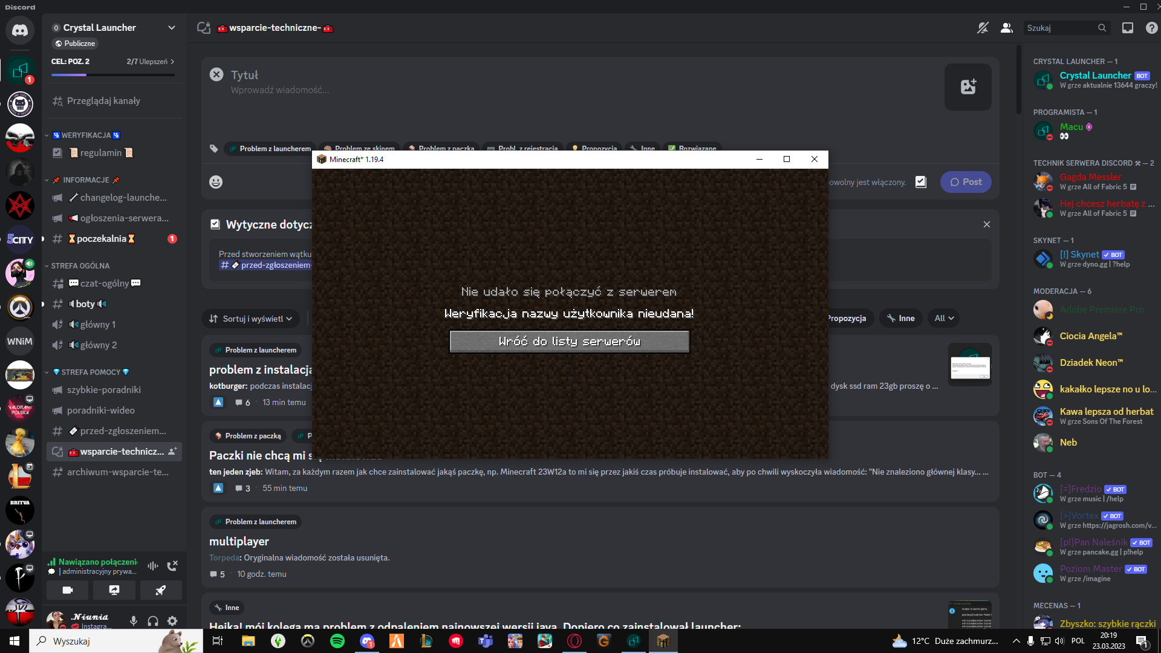The width and height of the screenshot is (1161, 653).
Task: Open czat-ogólny channel
Action: (104, 284)
